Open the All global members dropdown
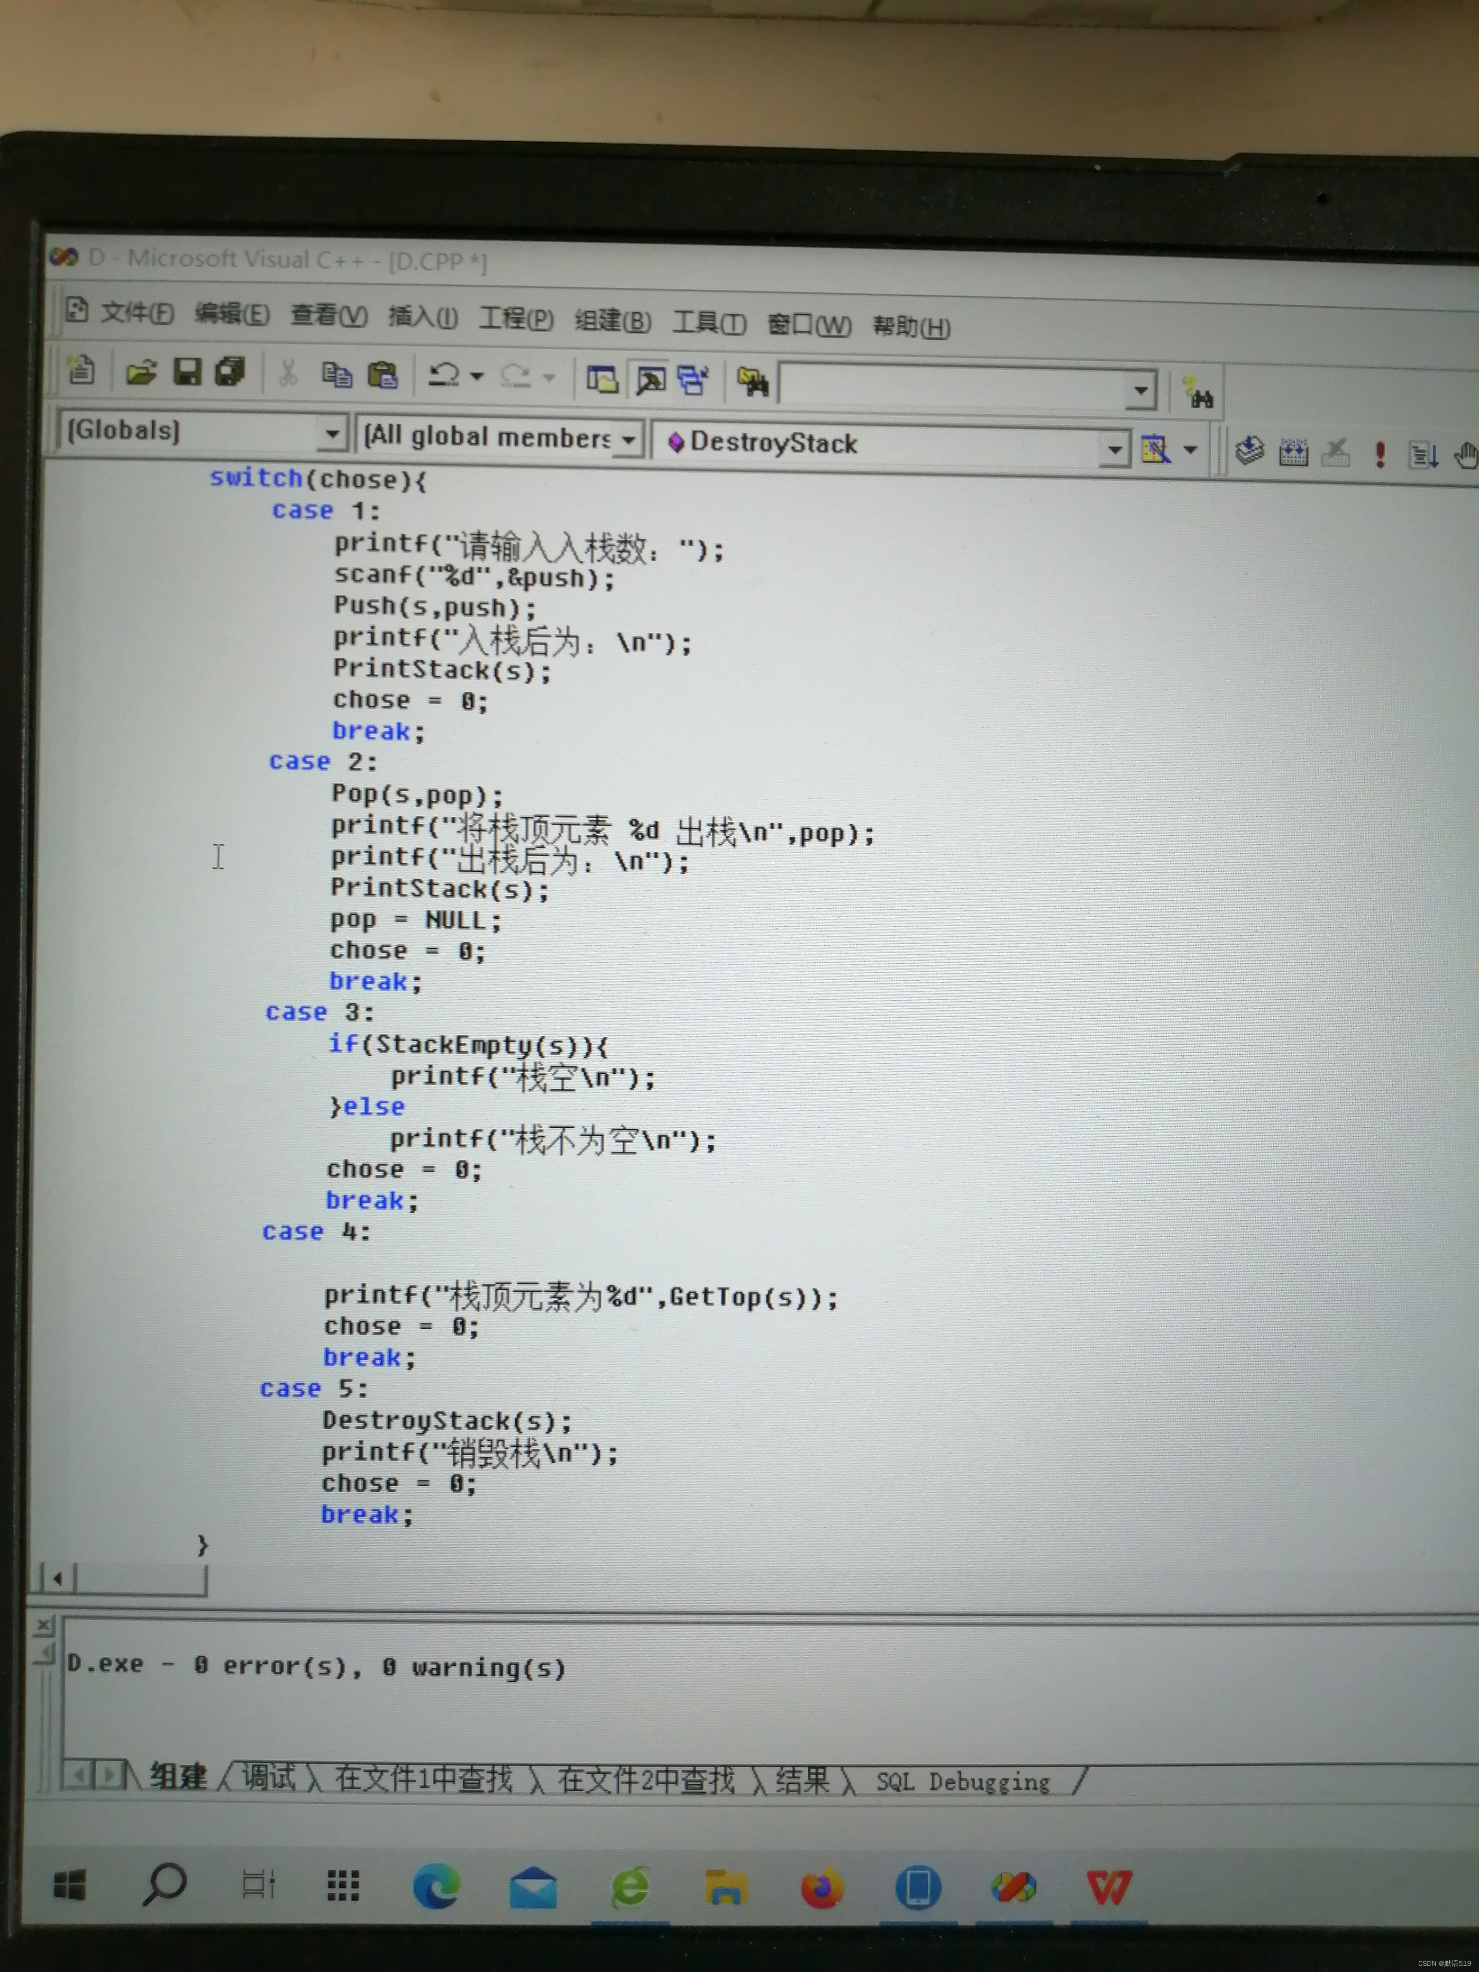Viewport: 1479px width, 1972px height. [x=629, y=438]
